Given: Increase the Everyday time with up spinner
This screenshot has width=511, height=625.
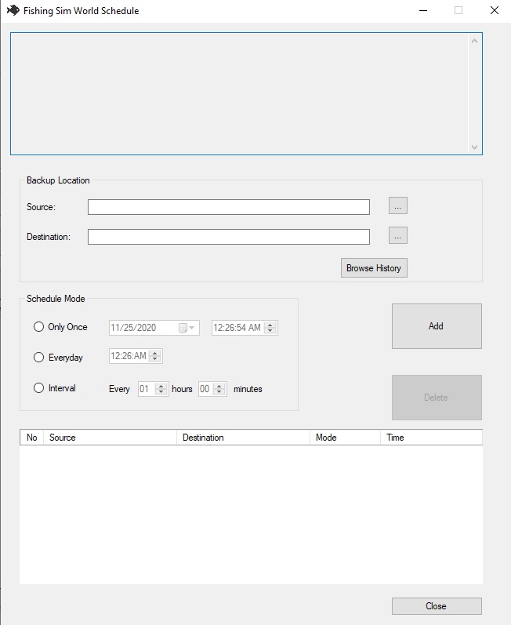Looking at the screenshot, I should click(155, 353).
